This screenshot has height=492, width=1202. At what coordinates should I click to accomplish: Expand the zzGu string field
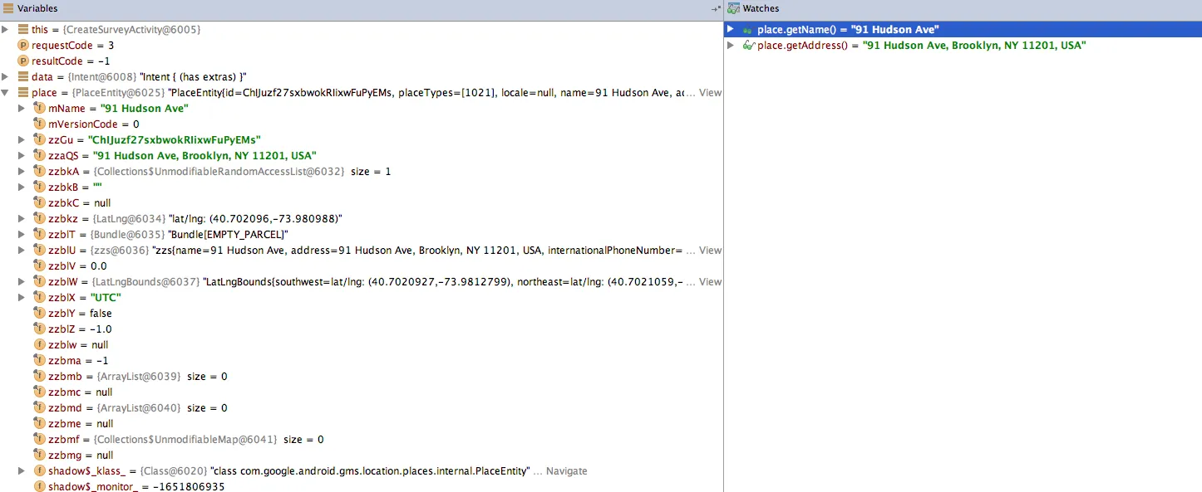(x=22, y=139)
